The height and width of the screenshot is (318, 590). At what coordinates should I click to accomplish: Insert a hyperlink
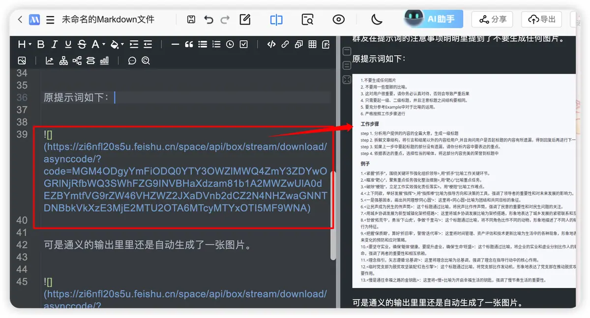click(x=285, y=44)
